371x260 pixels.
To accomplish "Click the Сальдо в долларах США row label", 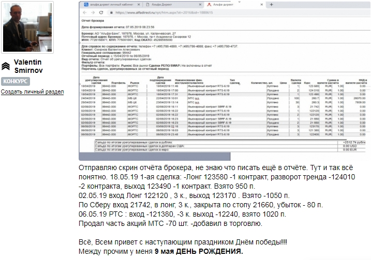I will [x=140, y=146].
